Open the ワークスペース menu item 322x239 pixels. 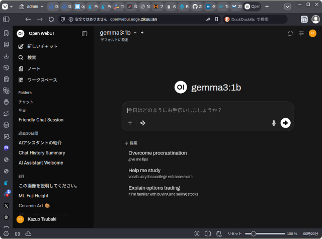click(42, 80)
